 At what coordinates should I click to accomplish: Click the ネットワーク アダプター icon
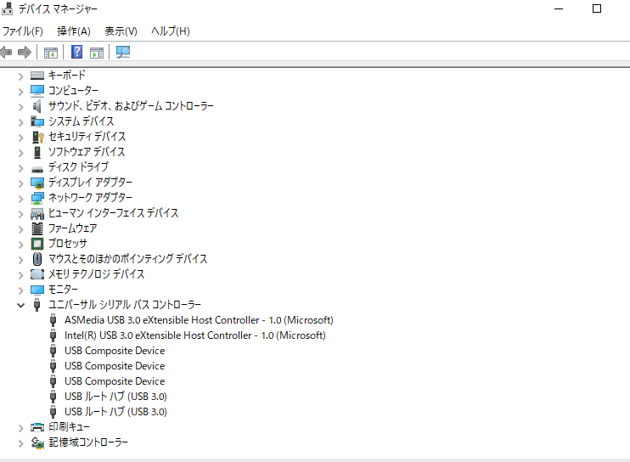[x=37, y=198]
